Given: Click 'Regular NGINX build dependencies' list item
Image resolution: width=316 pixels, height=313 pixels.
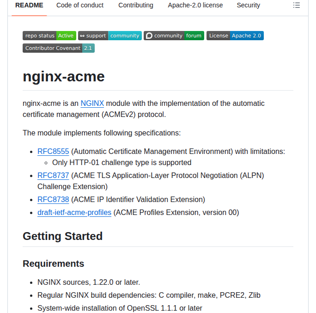Looking at the screenshot, I should (x=149, y=295).
